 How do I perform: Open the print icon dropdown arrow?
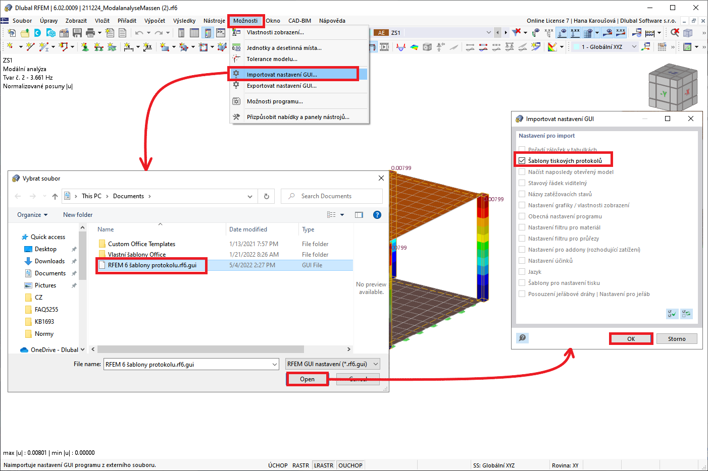point(99,33)
